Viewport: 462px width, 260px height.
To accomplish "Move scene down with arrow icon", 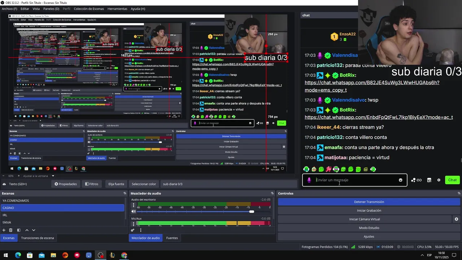I will pos(34,230).
